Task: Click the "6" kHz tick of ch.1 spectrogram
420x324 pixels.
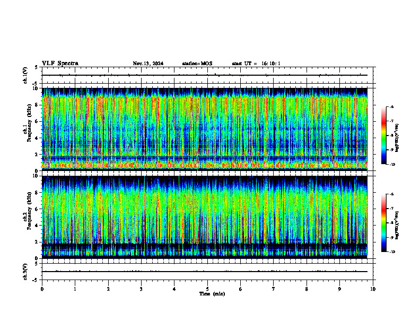Action: click(x=37, y=121)
